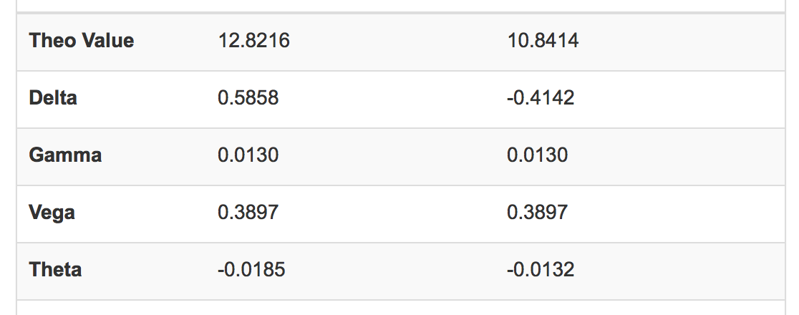Click the empty row above Theo Value

click(x=401, y=6)
